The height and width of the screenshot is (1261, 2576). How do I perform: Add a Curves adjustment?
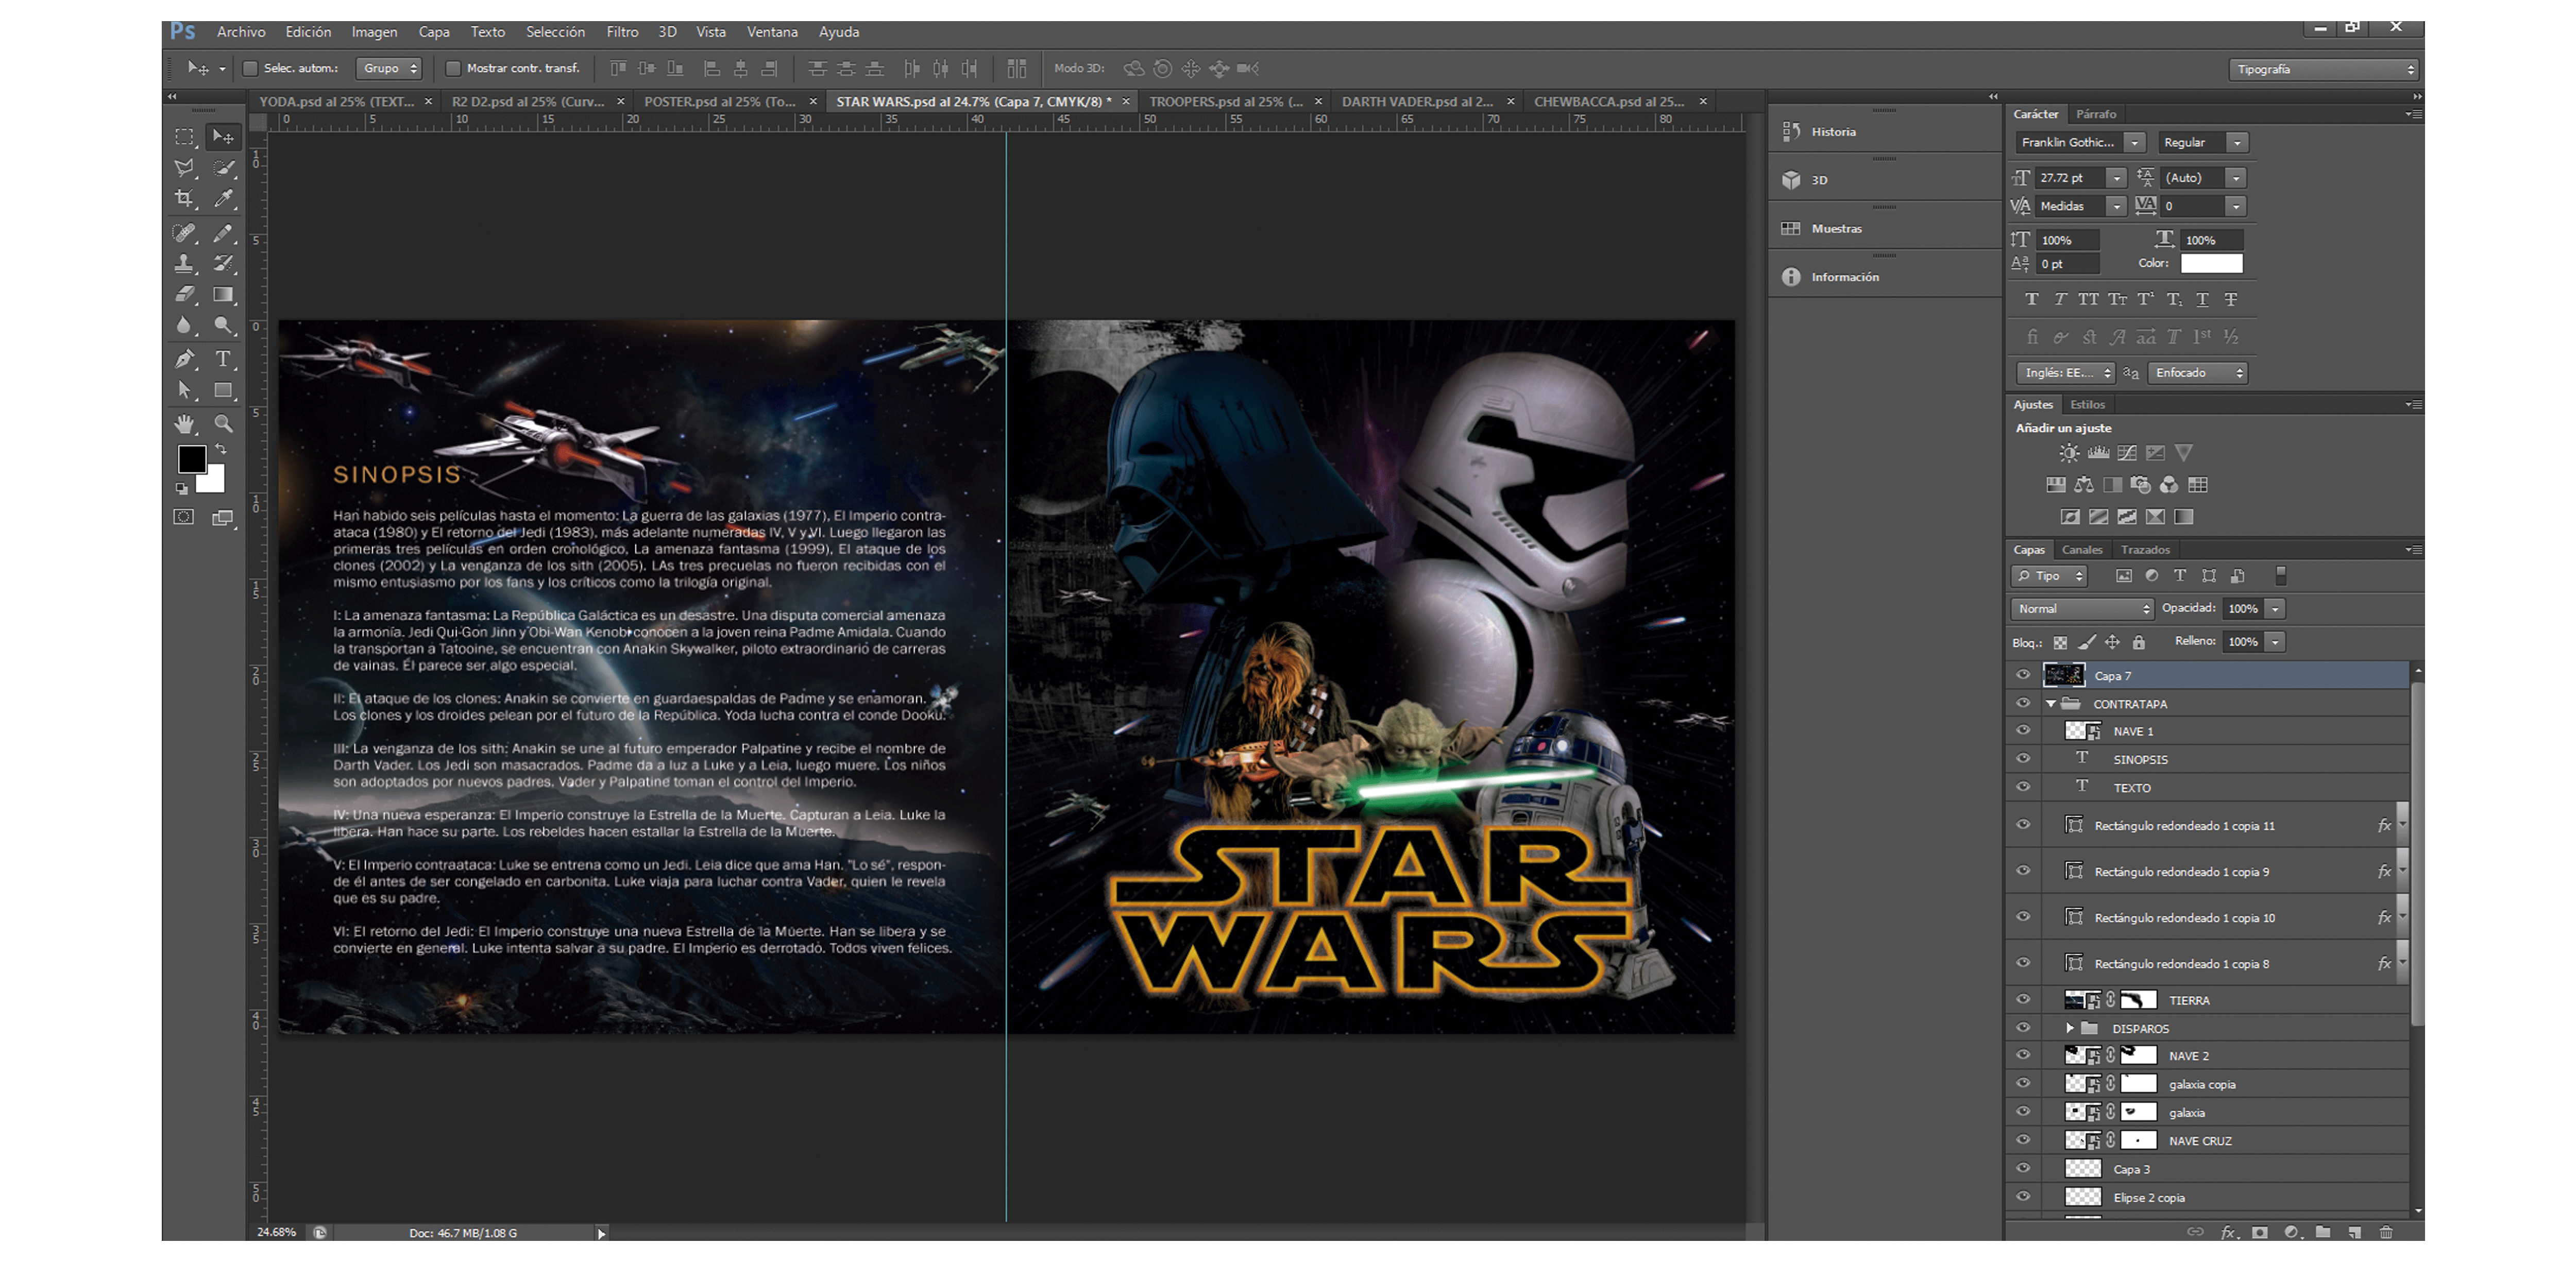[2127, 453]
